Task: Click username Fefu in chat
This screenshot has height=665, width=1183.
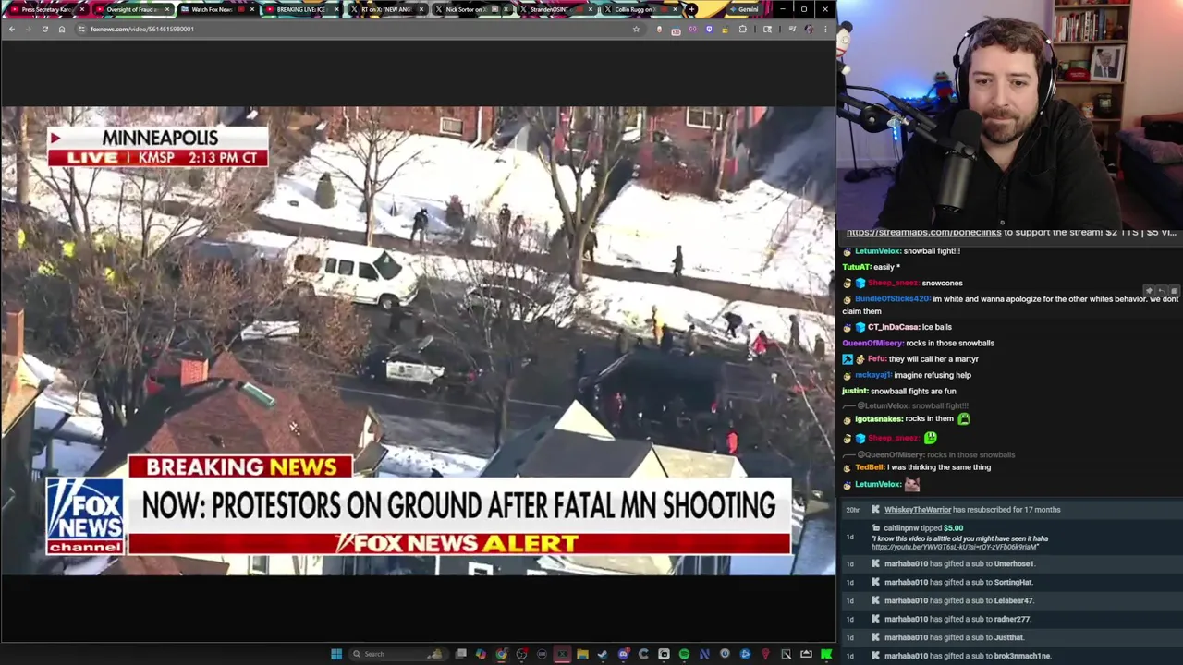Action: pyautogui.click(x=876, y=359)
